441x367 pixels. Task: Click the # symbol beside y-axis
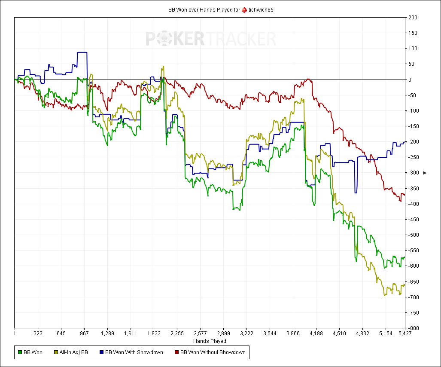click(425, 173)
